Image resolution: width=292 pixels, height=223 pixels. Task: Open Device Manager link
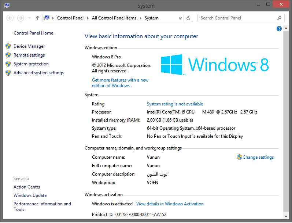(x=29, y=46)
